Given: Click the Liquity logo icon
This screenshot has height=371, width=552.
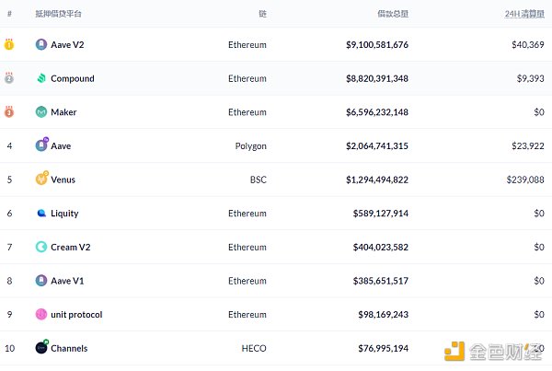Looking at the screenshot, I should 41,214.
